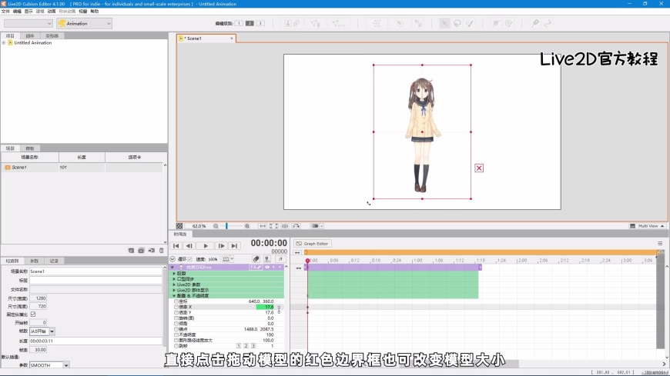Select edit level 1
Viewport: 670px width, 376px height.
pyautogui.click(x=239, y=24)
